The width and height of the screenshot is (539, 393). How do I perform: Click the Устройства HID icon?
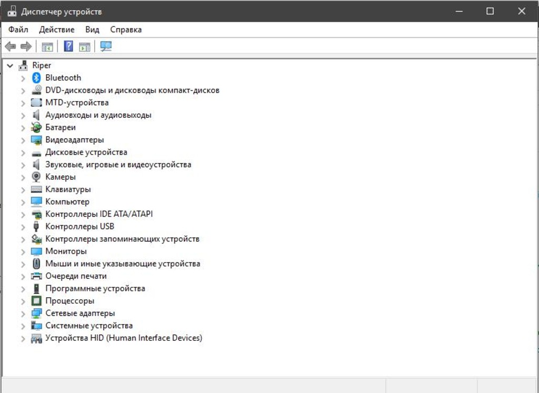36,338
